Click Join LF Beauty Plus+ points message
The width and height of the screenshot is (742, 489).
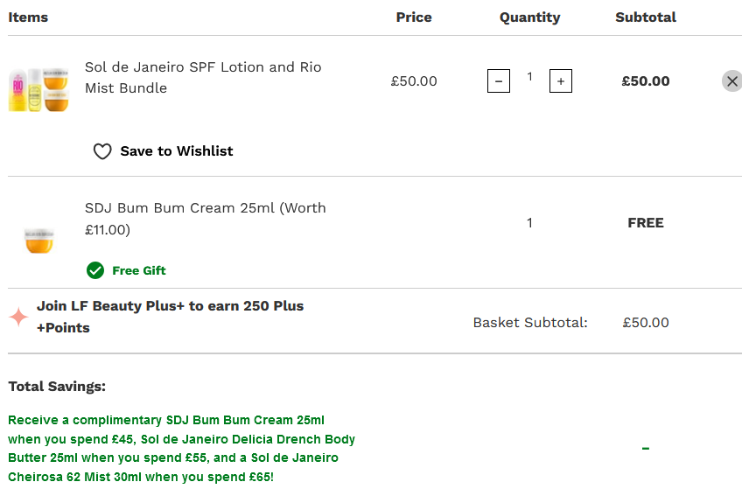170,317
